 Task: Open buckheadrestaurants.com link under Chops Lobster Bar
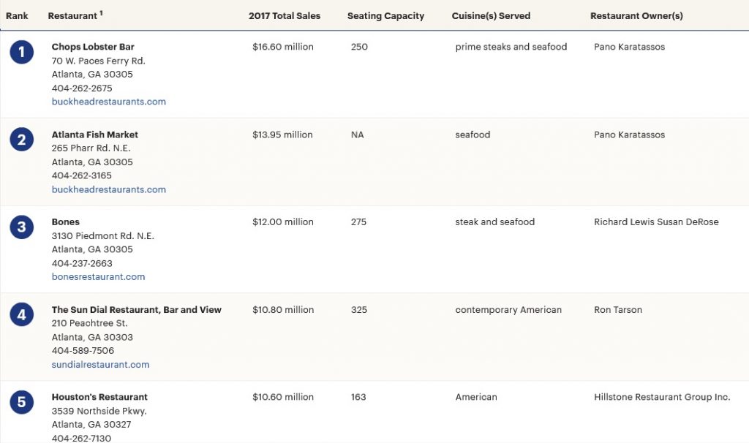[x=109, y=102]
